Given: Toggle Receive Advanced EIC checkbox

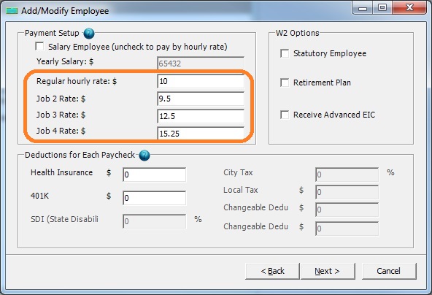Looking at the screenshot, I should (x=285, y=115).
